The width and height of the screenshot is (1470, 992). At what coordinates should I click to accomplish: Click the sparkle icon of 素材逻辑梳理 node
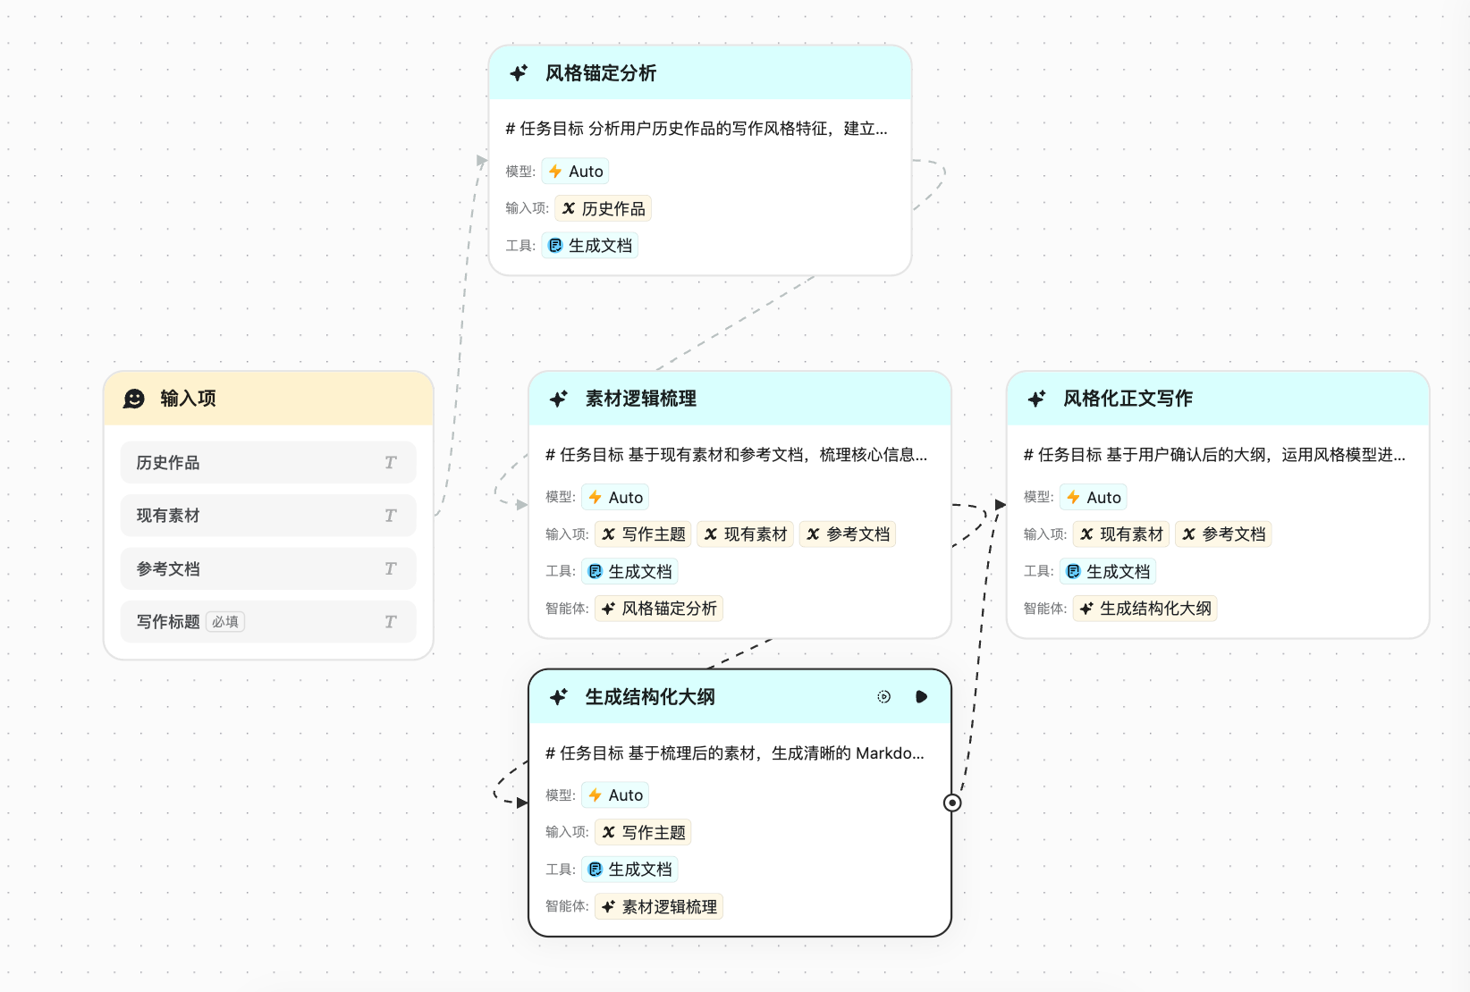(559, 399)
